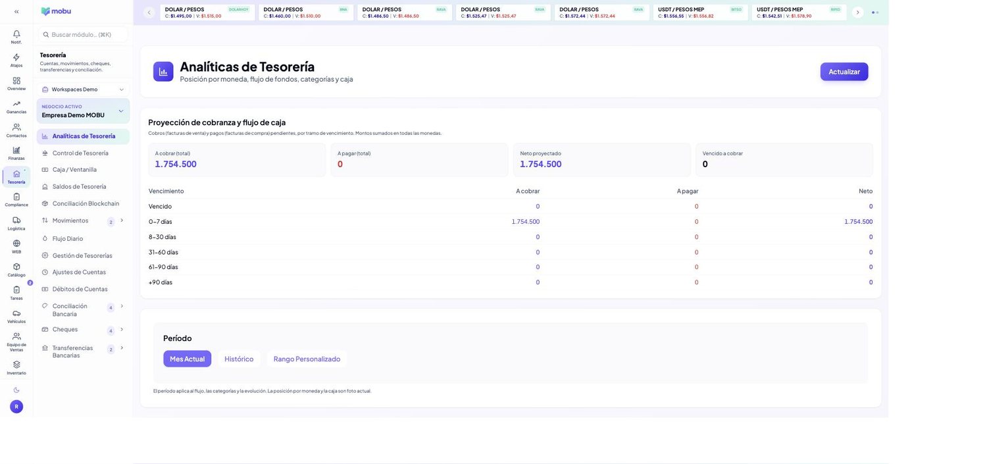987x464 pixels.
Task: Click 1.754.500 in 0–7 días A cobrar
Action: (x=526, y=222)
